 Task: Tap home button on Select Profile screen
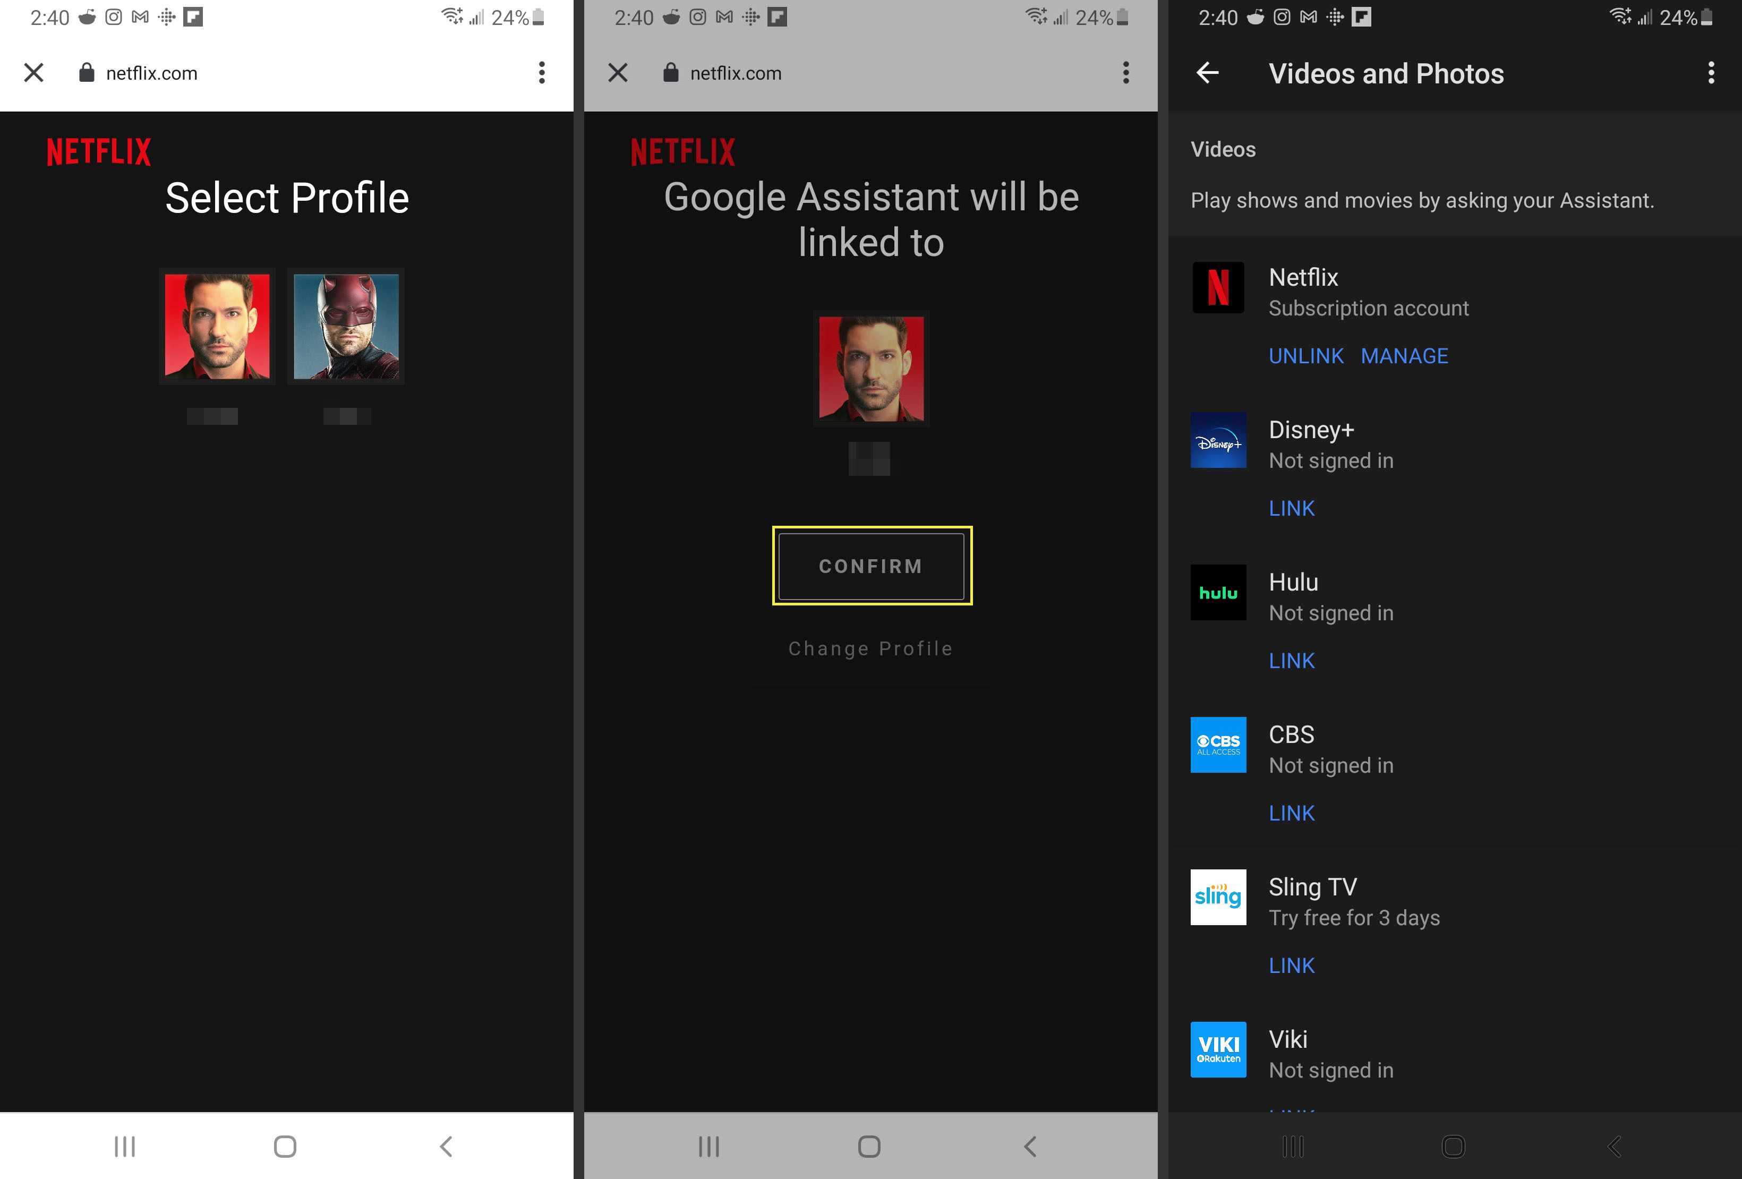pyautogui.click(x=285, y=1146)
